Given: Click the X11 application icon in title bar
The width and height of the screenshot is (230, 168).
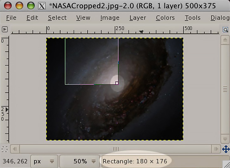Looking at the screenshot, I should click(x=42, y=6).
